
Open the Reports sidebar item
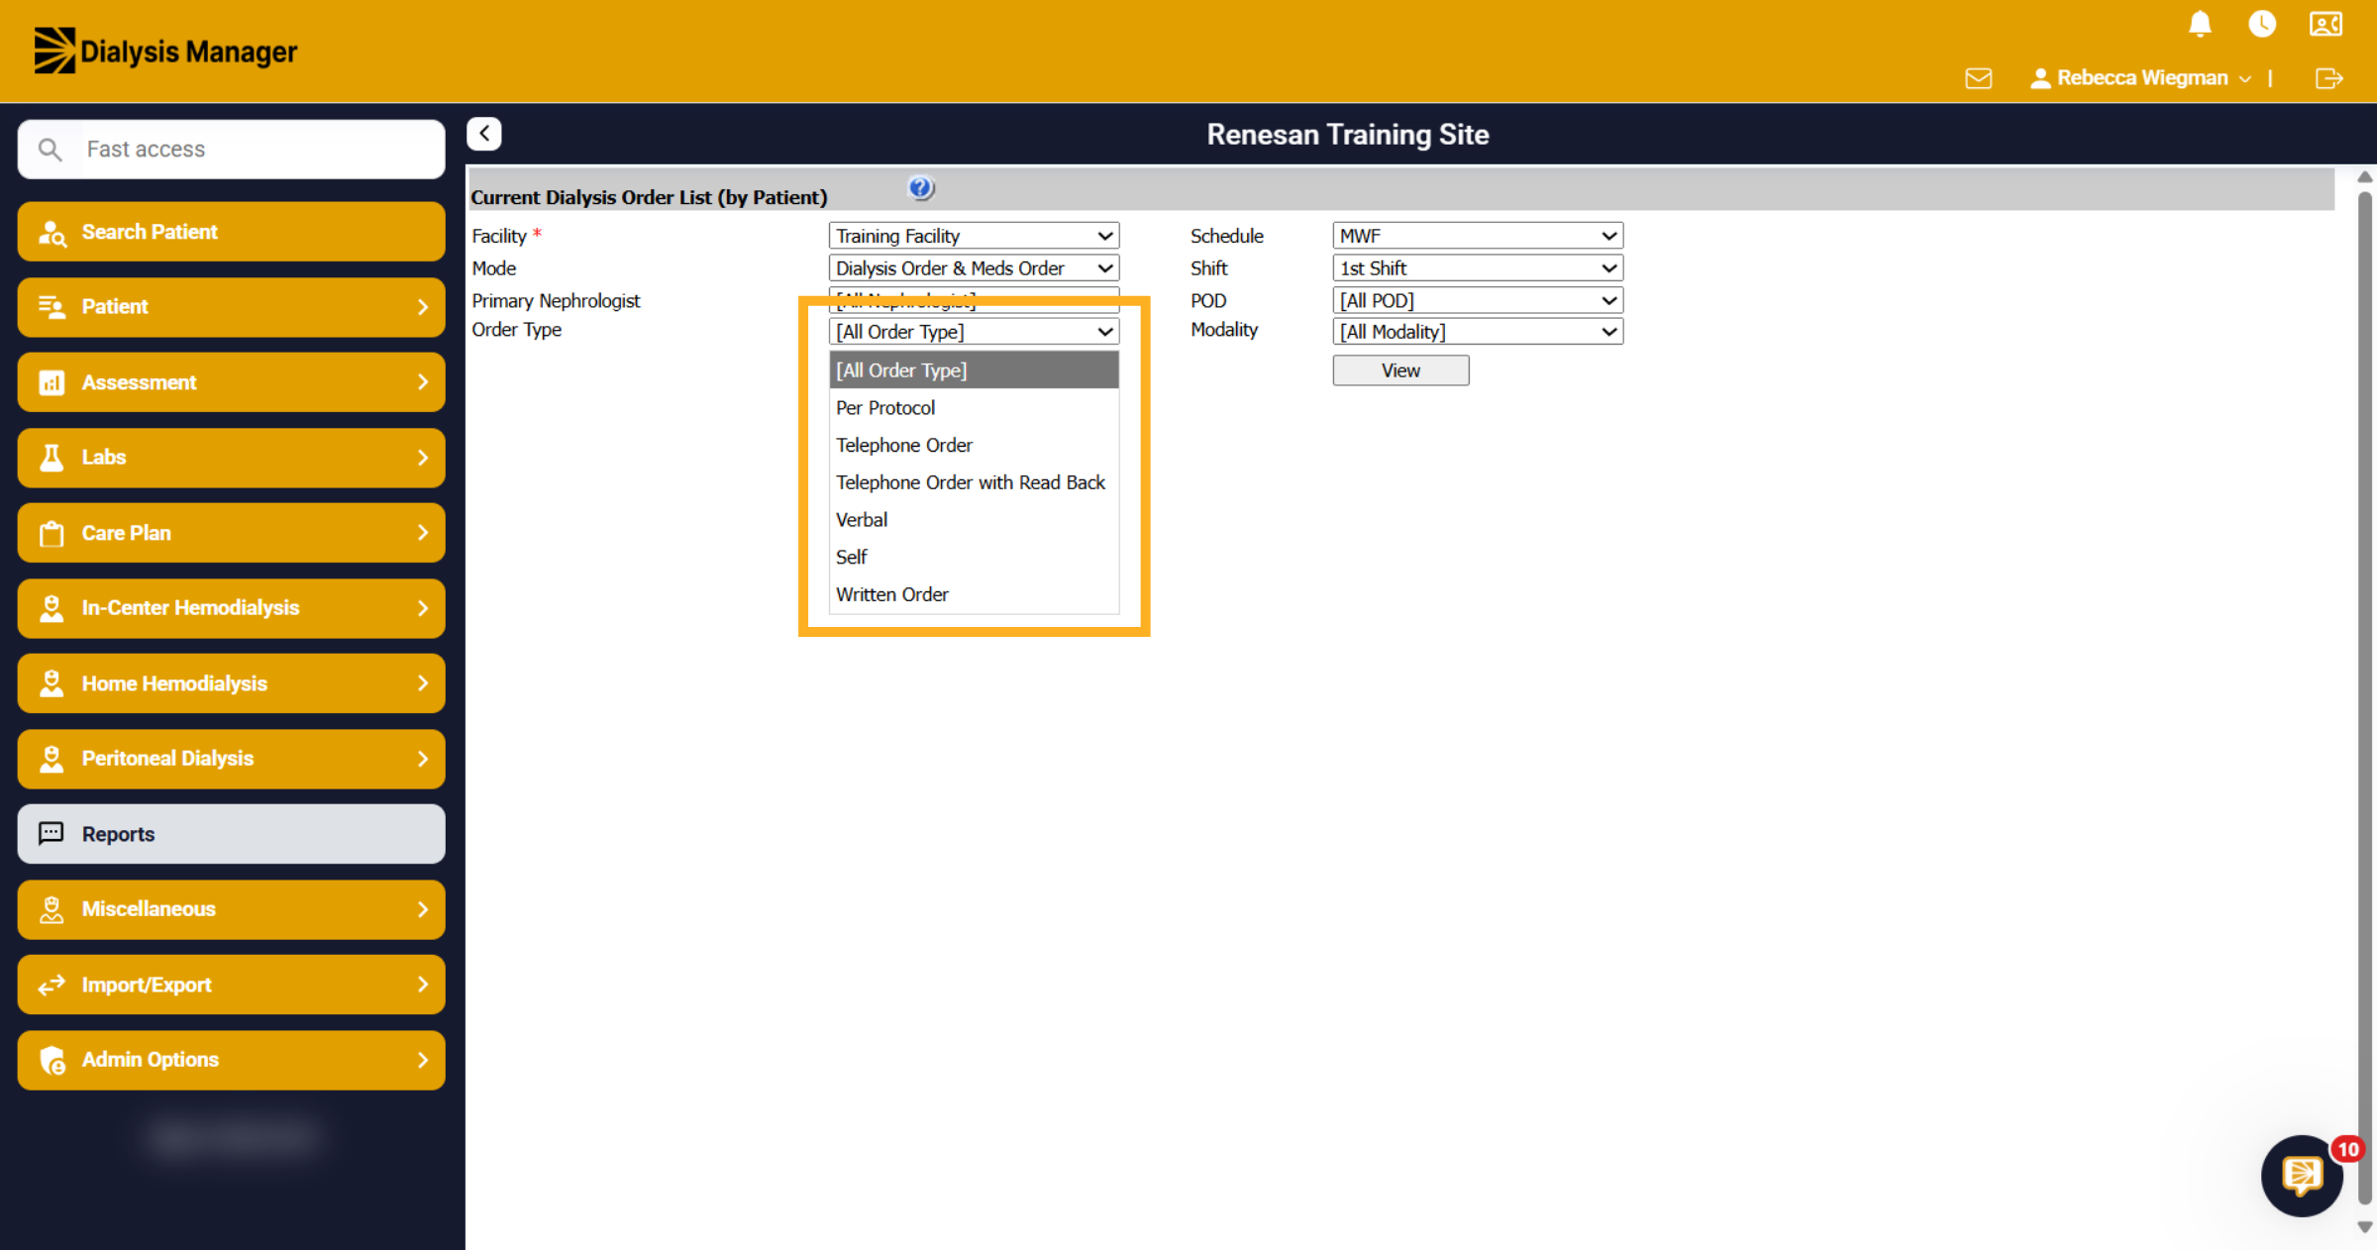(x=231, y=834)
